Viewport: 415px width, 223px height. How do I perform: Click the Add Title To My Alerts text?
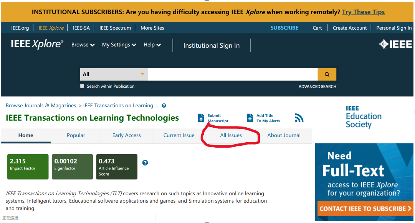coord(268,118)
